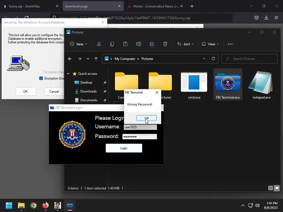Open Firefox from the taskbar
The image size is (283, 212).
(x=46, y=205)
